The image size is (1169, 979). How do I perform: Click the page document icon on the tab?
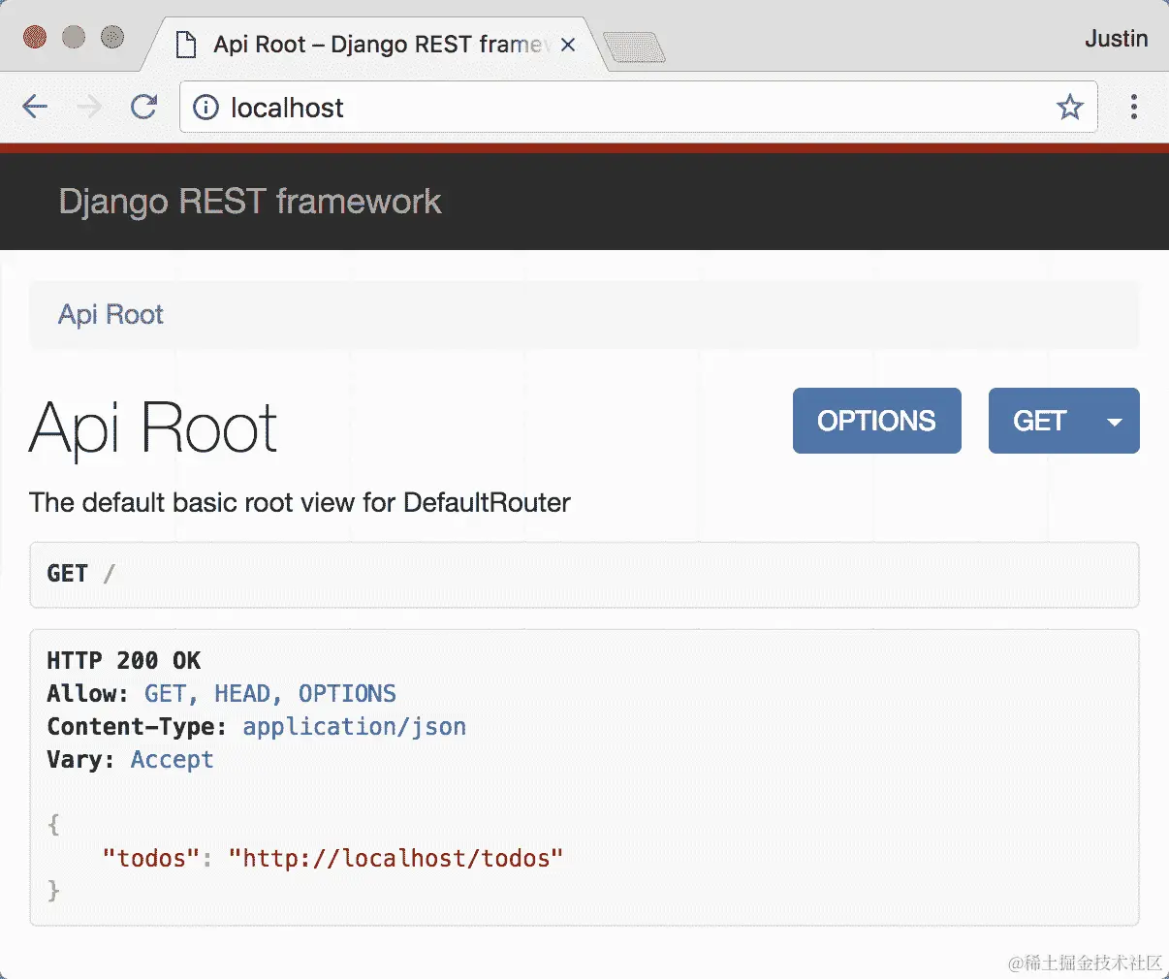click(187, 45)
